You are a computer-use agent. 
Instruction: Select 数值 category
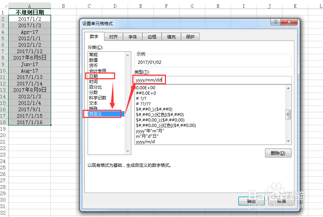(93, 60)
